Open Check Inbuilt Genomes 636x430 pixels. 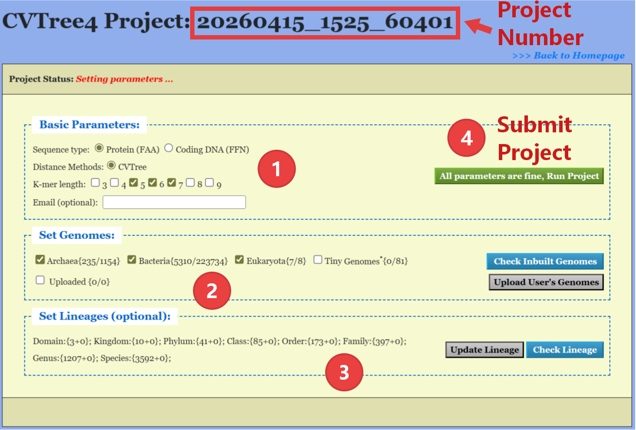tap(545, 261)
